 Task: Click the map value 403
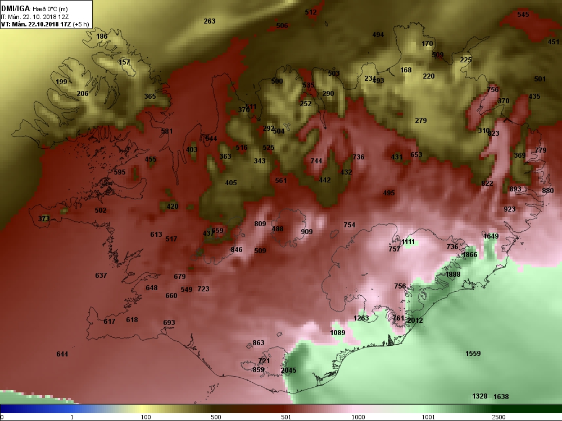click(192, 149)
